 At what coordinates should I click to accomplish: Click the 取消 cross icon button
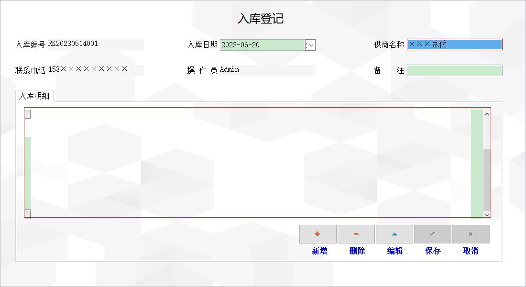coord(471,234)
